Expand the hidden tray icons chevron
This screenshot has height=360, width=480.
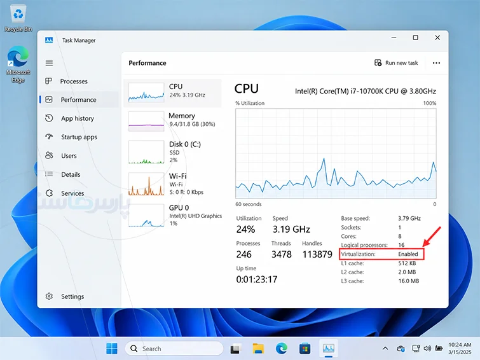pos(385,349)
